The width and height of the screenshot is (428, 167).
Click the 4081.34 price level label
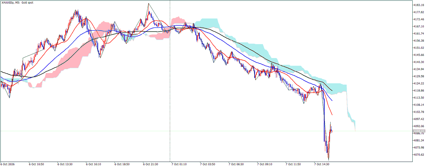click(418, 140)
